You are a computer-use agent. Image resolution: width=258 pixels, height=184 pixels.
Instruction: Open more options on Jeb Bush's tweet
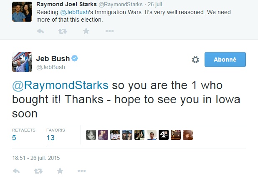pyautogui.click(x=82, y=171)
